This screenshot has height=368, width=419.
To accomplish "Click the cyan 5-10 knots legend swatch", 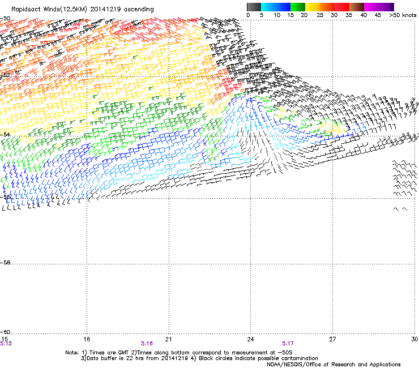I will click(x=268, y=7).
